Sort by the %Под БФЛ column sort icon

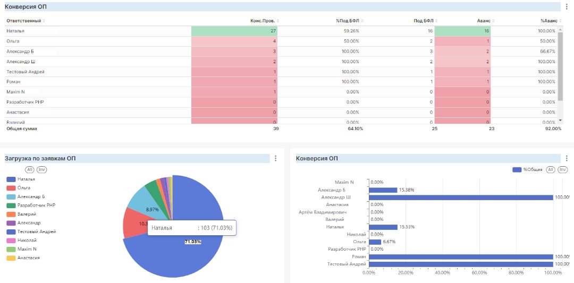(x=362, y=21)
